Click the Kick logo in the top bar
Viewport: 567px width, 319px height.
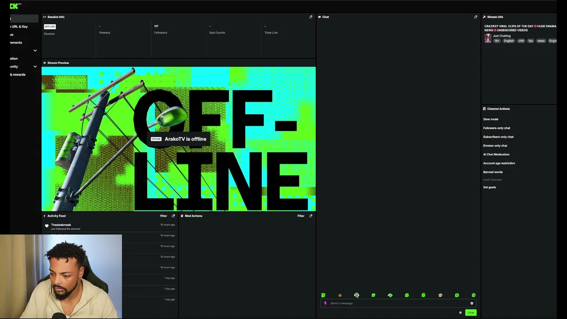click(x=15, y=6)
